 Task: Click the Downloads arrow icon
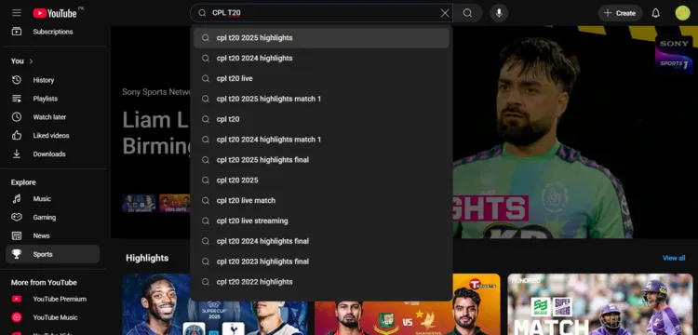tap(17, 154)
